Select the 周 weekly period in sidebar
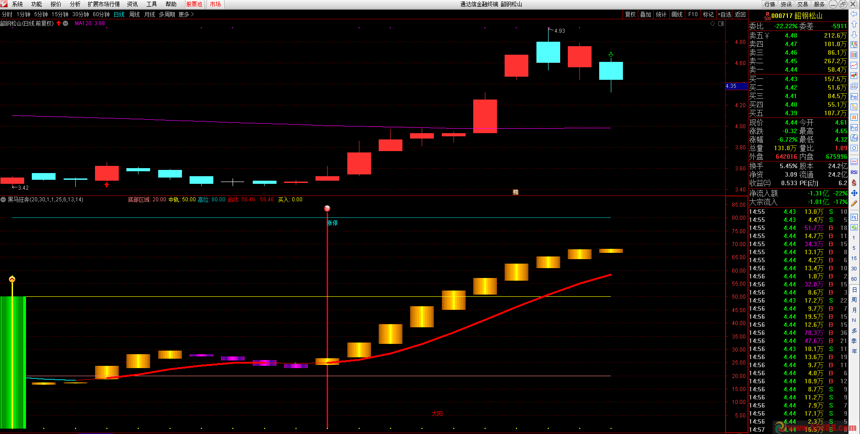This screenshot has height=434, width=860. tap(854, 299)
